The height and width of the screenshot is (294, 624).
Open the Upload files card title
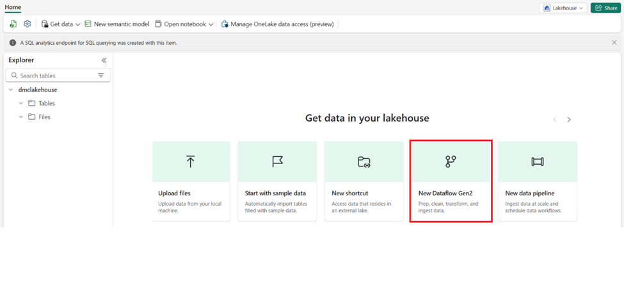(x=174, y=193)
